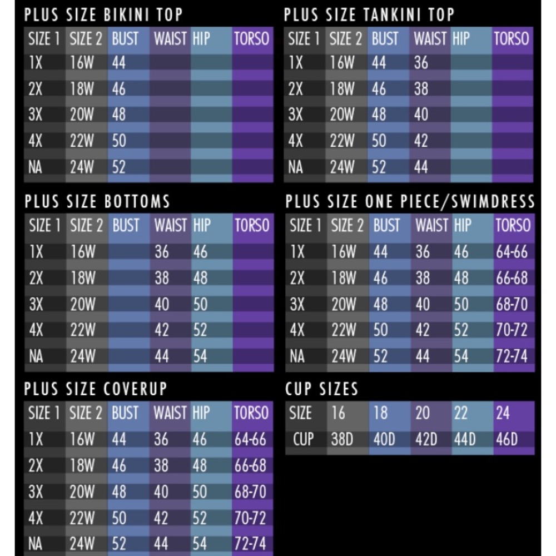Click the Cup Sizes heading
The image size is (556, 556).
322,389
